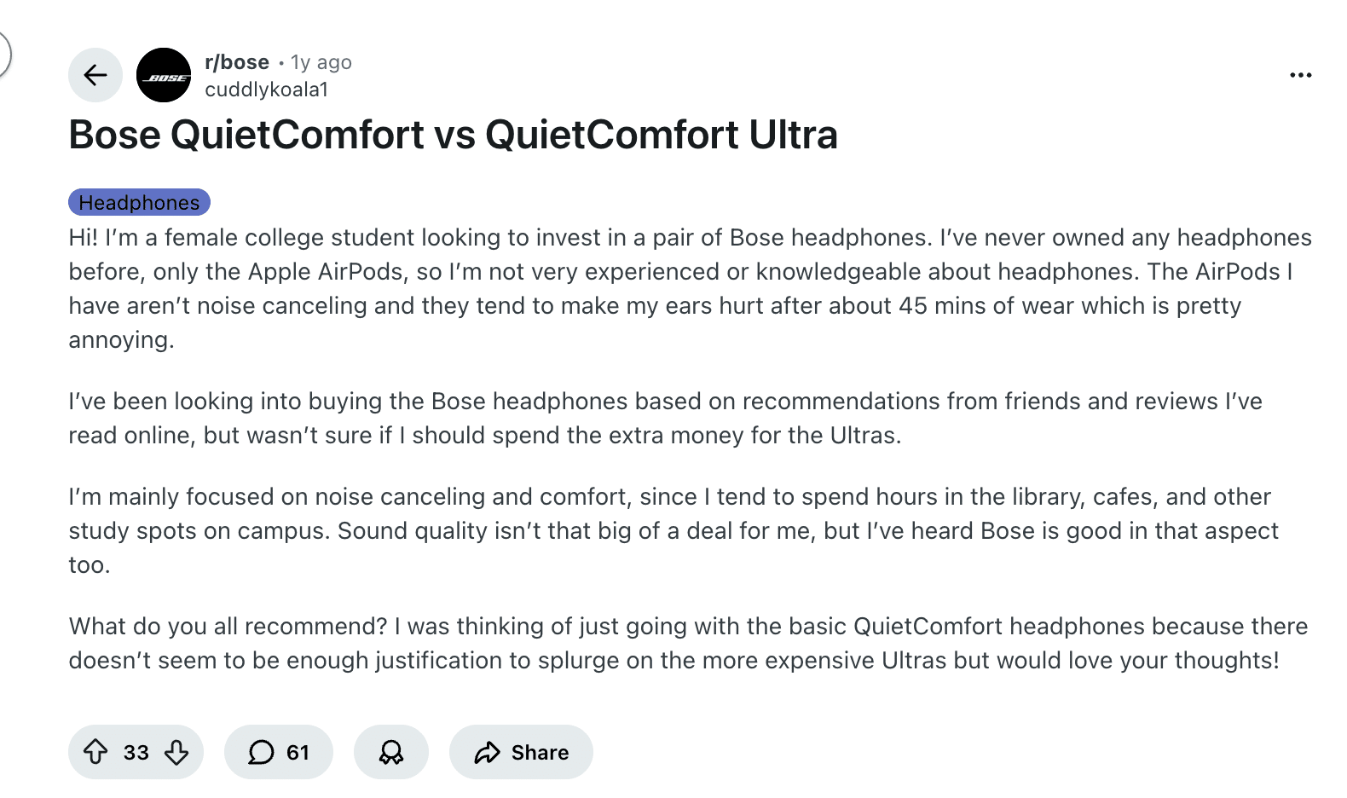This screenshot has width=1347, height=798.
Task: Click the Share label text
Action: [540, 752]
